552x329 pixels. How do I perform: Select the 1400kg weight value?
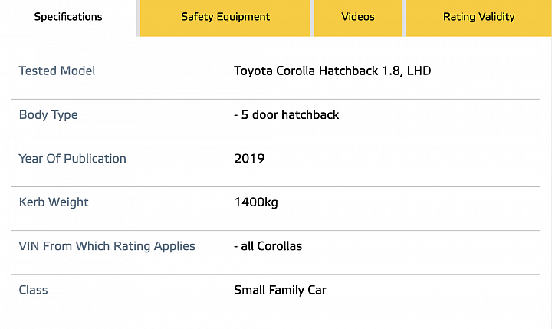[x=256, y=202]
